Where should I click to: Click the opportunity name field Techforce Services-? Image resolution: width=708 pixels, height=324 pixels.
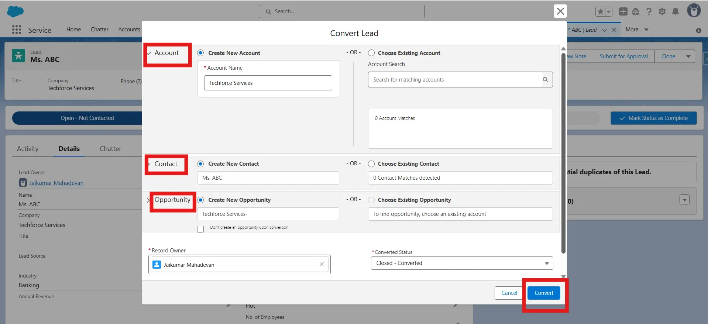pos(268,214)
